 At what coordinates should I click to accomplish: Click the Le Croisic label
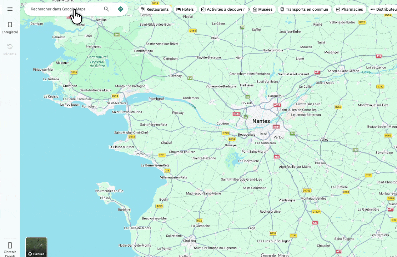tap(51, 96)
